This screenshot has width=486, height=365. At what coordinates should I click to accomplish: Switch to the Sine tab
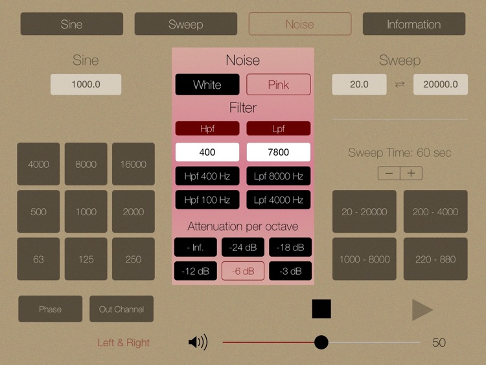pyautogui.click(x=71, y=24)
